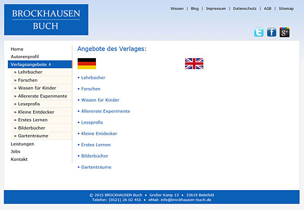The height and width of the screenshot is (210, 304).
Task: Follow the blue Wissen für Kinder link
Action: pos(100,100)
